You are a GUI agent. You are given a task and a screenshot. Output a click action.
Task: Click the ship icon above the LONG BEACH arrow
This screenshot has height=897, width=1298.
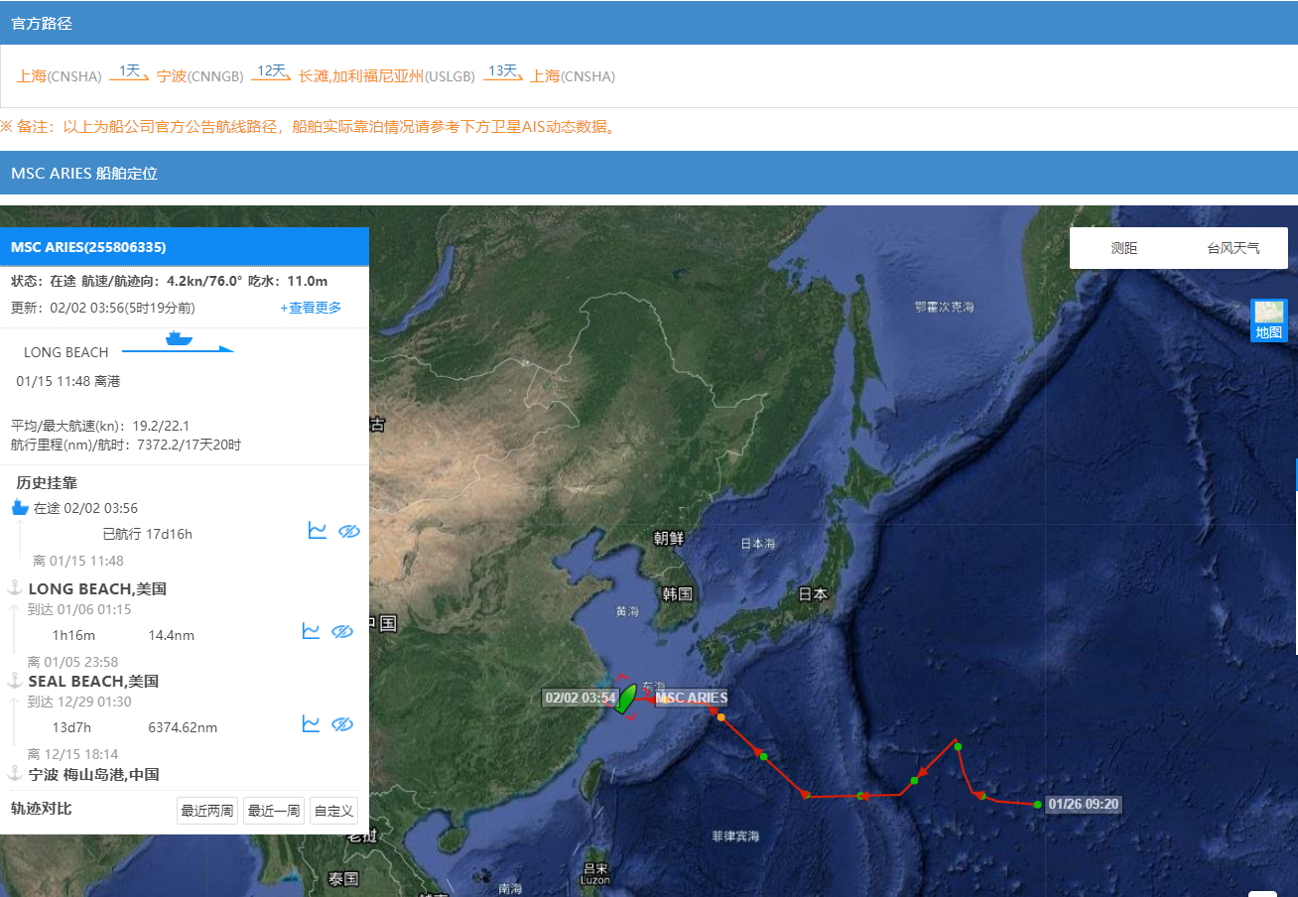(179, 338)
